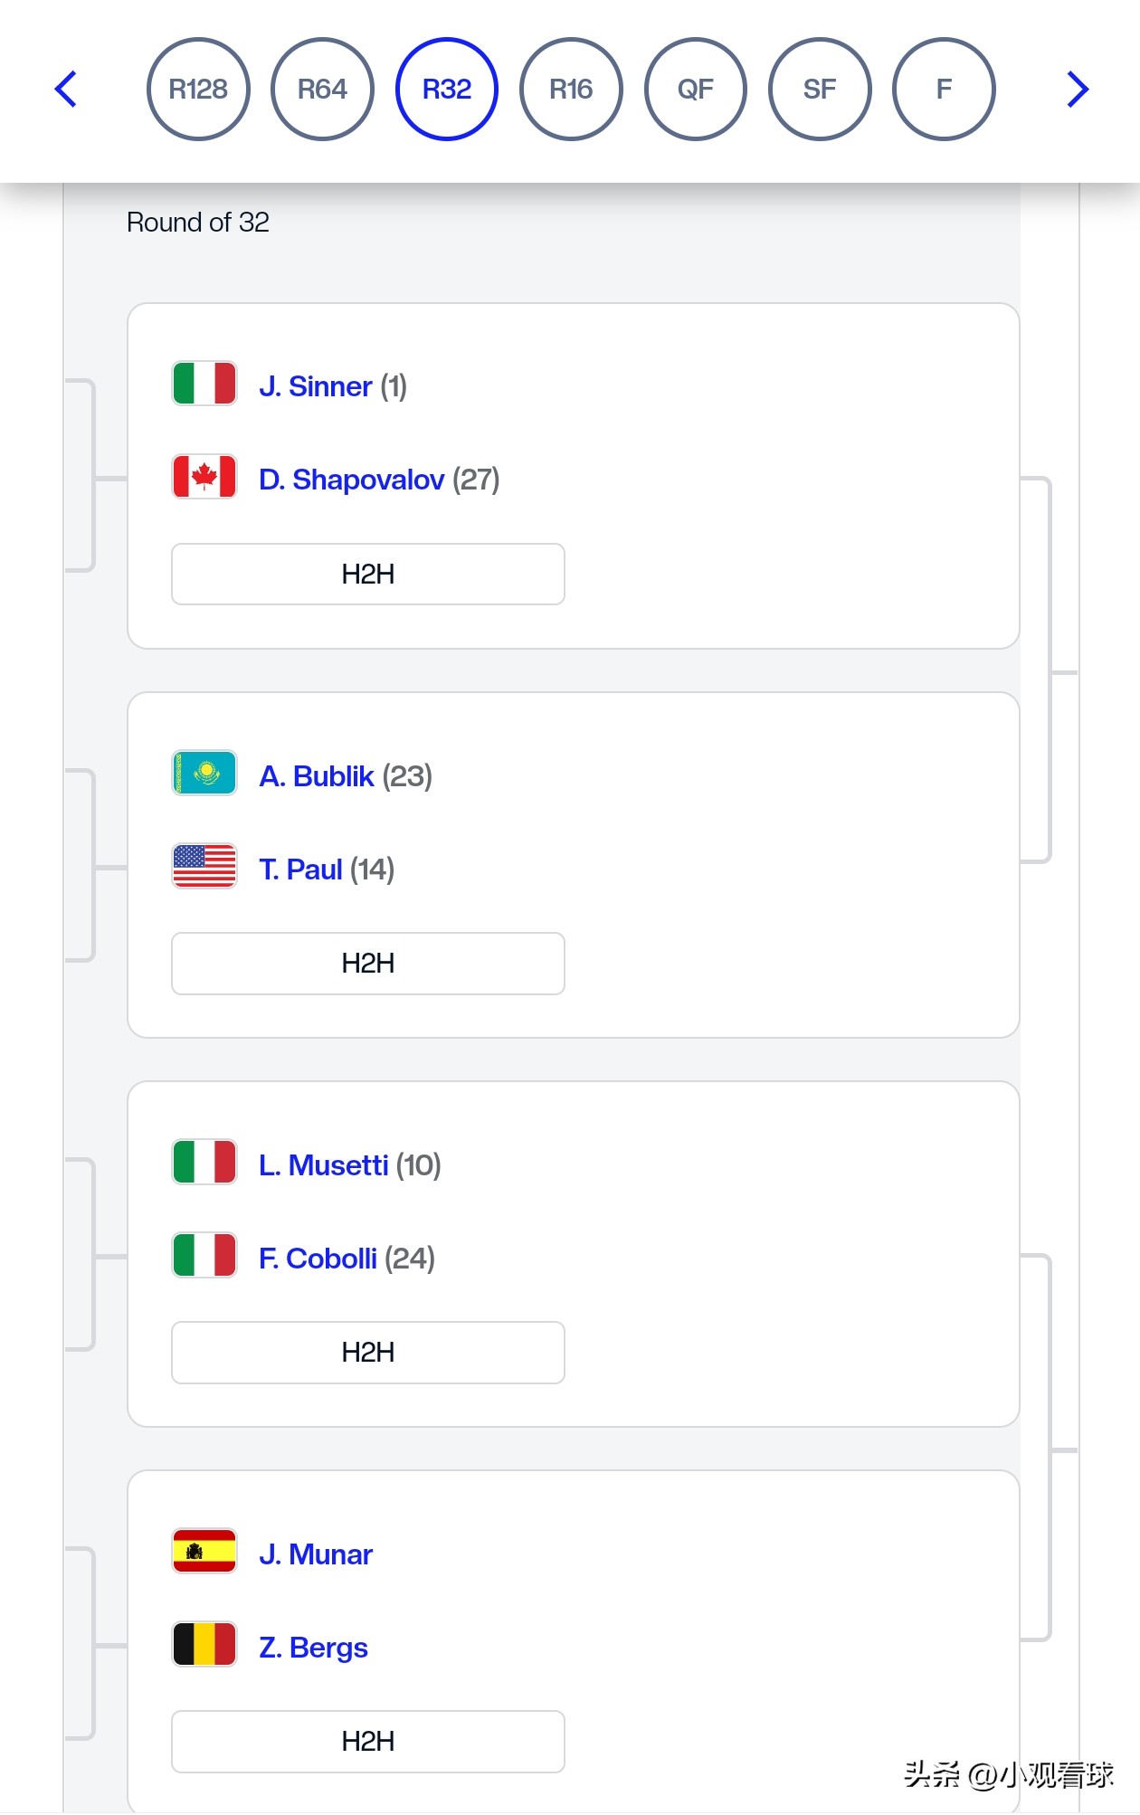
Task: Click the Belgium flag beside Z. Bergs
Action: [x=204, y=1645]
